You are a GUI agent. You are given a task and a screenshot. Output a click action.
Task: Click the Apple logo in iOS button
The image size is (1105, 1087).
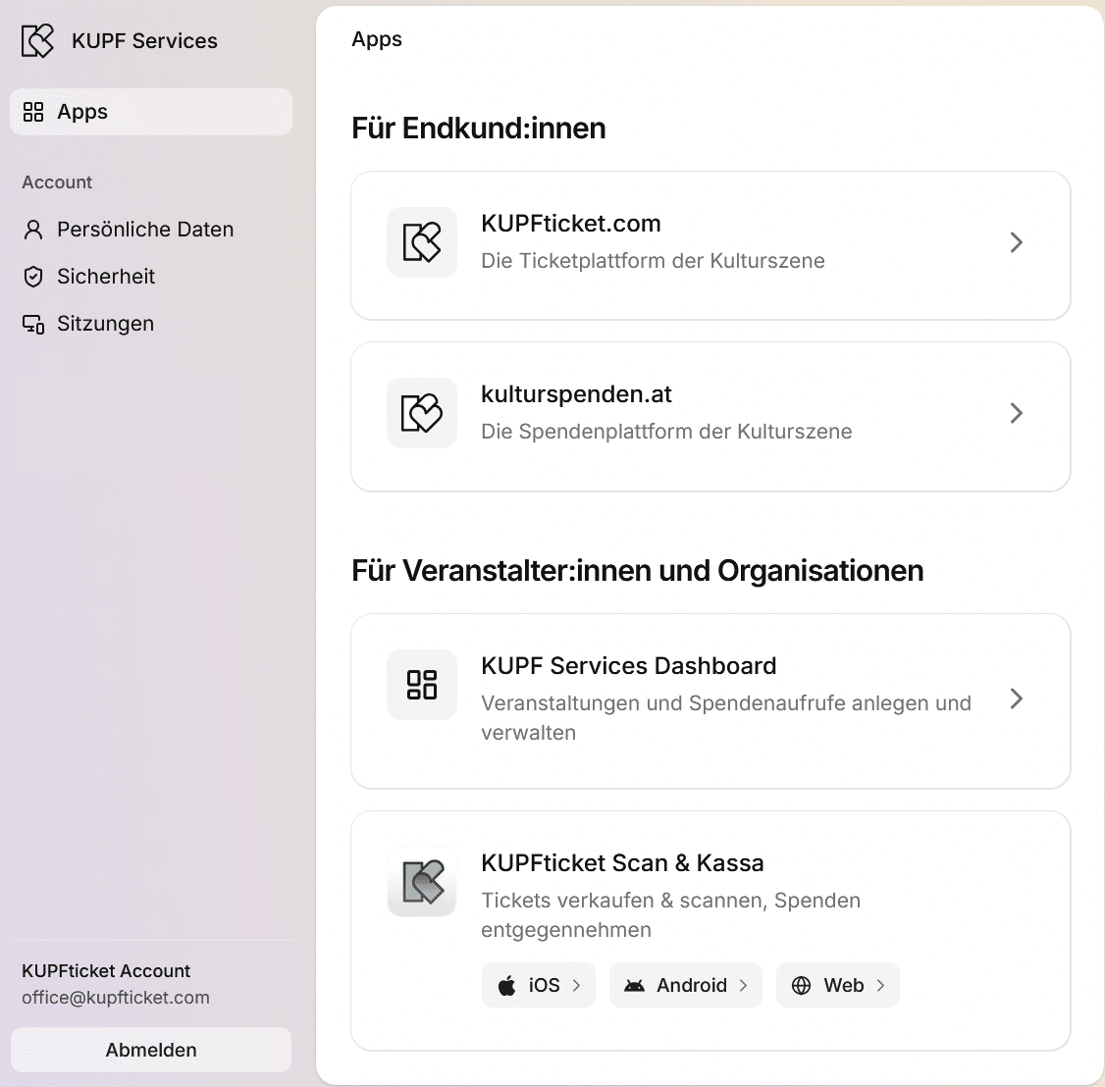coord(506,986)
